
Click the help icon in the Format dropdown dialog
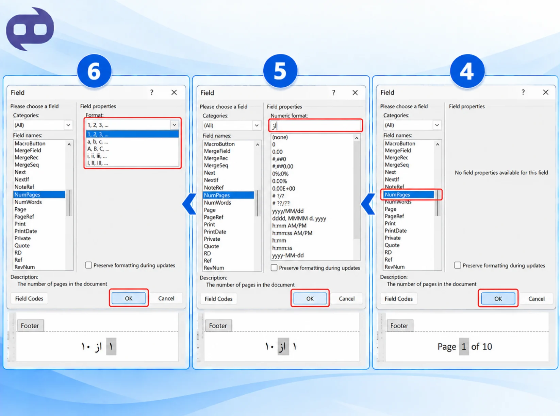click(x=152, y=92)
